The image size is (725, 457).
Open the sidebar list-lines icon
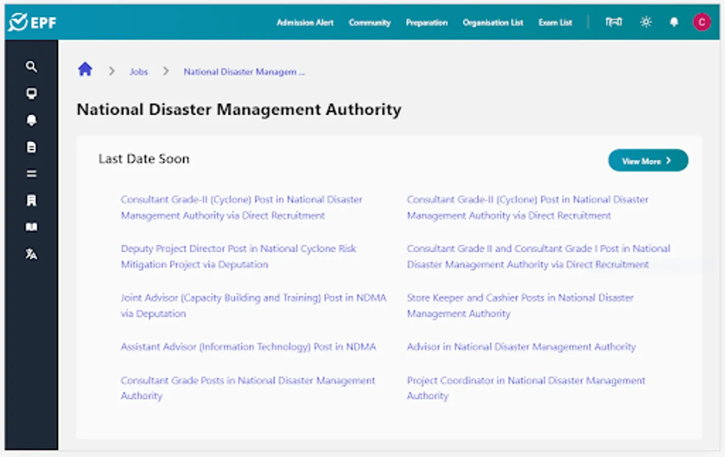click(31, 174)
